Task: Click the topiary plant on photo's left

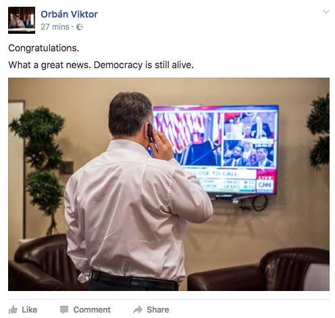Action: (39, 167)
